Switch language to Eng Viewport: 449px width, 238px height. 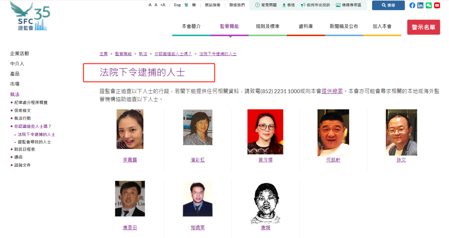[177, 5]
